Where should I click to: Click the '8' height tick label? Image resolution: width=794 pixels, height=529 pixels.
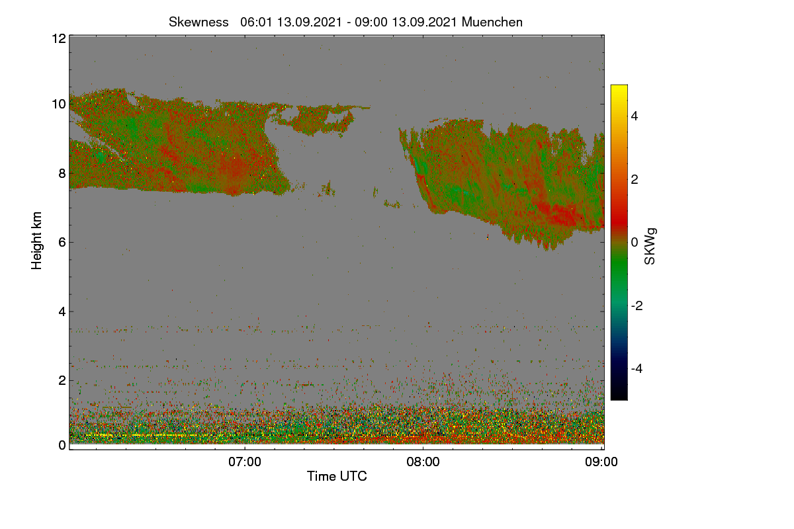62,173
